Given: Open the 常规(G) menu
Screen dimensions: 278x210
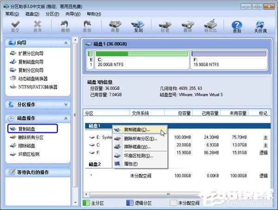Looking at the screenshot, I should pyautogui.click(x=12, y=14).
